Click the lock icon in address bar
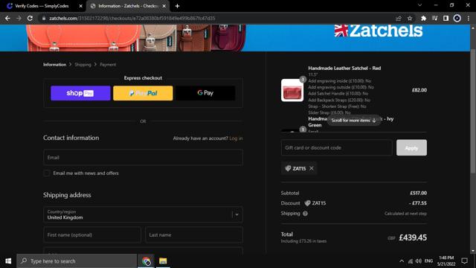This screenshot has height=268, width=476. point(44,18)
